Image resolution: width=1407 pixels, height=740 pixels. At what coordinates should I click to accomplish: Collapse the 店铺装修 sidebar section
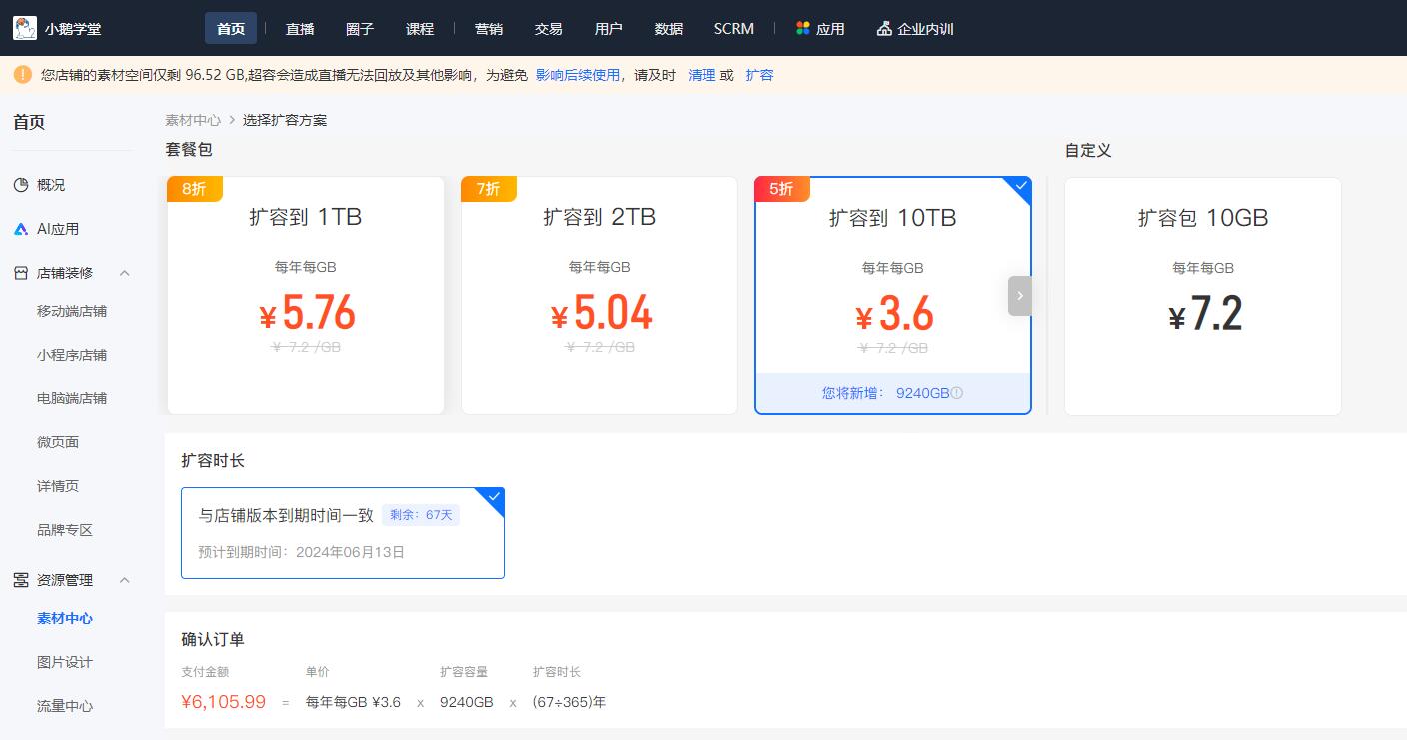tap(125, 273)
